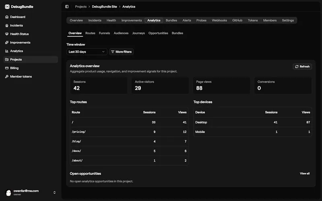Click the Projects folder icon in sidebar
322x201 pixels.
(7, 59)
